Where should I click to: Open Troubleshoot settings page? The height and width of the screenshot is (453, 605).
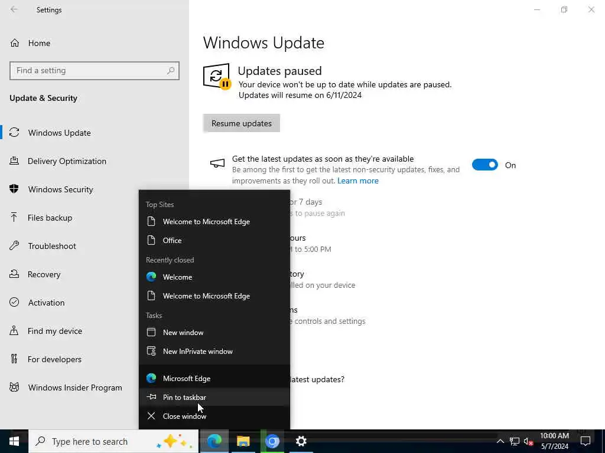click(52, 246)
